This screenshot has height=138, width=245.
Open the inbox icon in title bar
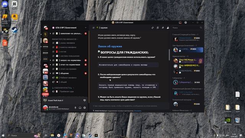point(180,23)
